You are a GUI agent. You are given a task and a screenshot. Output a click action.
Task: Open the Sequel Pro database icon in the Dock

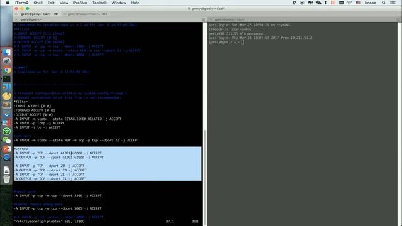(x=7, y=105)
